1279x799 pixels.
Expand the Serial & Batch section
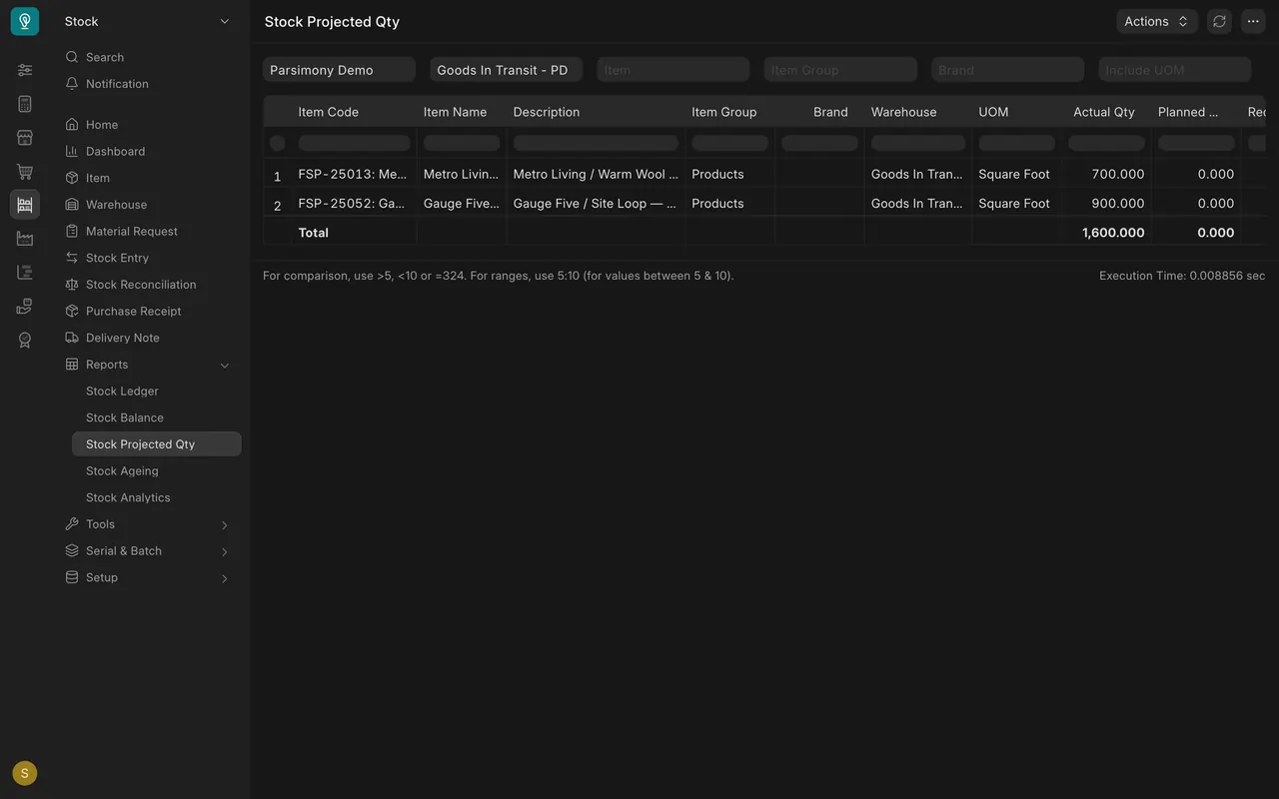pos(150,551)
